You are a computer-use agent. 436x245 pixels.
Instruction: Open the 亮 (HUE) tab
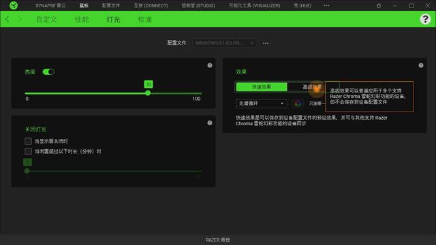click(x=302, y=5)
